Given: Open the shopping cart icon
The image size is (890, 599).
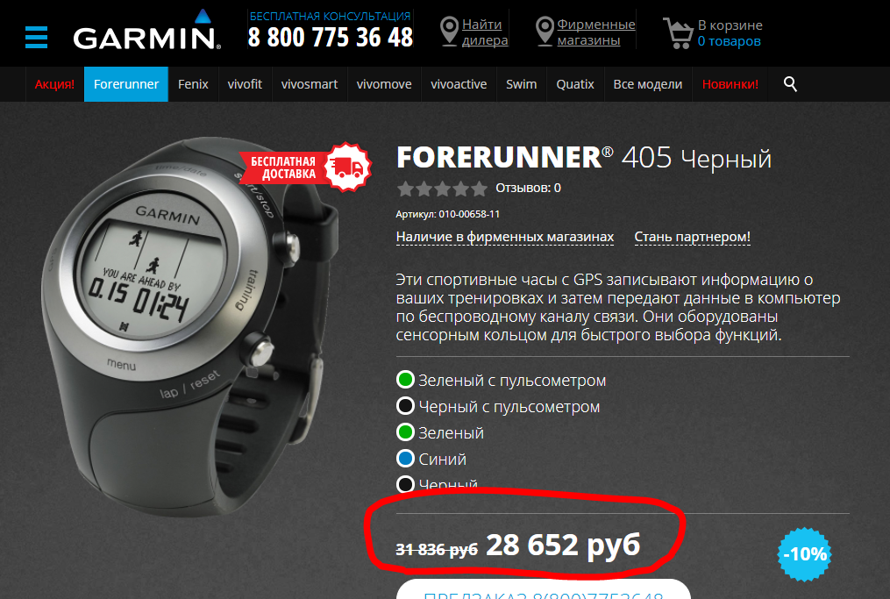Looking at the screenshot, I should pyautogui.click(x=679, y=33).
